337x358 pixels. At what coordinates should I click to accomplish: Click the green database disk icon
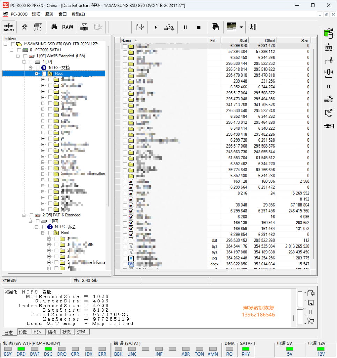[x=329, y=33]
